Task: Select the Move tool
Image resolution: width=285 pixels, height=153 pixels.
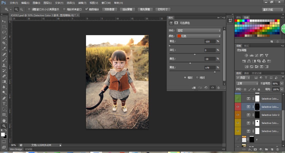Action: coord(4,21)
